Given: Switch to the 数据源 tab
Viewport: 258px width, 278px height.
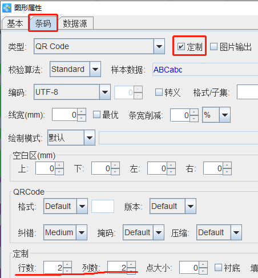Looking at the screenshot, I should 75,23.
